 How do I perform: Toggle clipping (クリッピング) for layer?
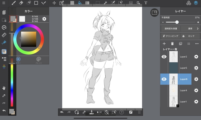[171, 36]
